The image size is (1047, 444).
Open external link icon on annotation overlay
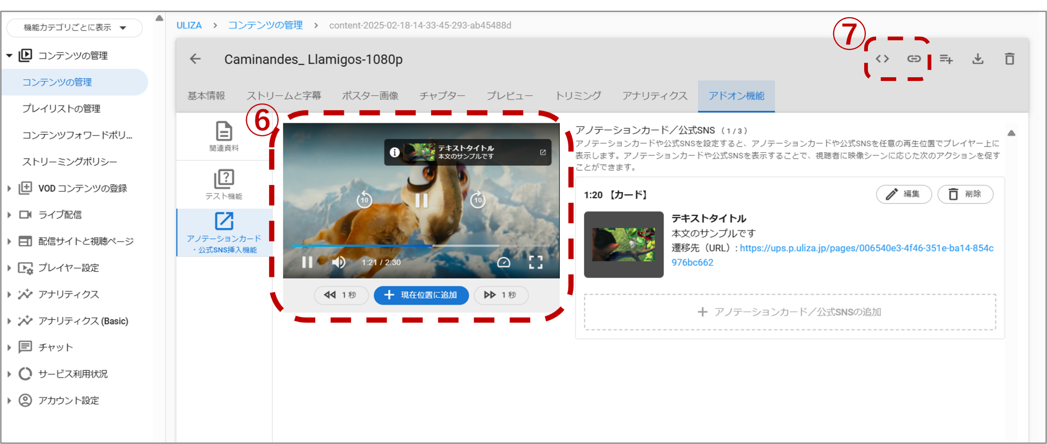point(543,152)
